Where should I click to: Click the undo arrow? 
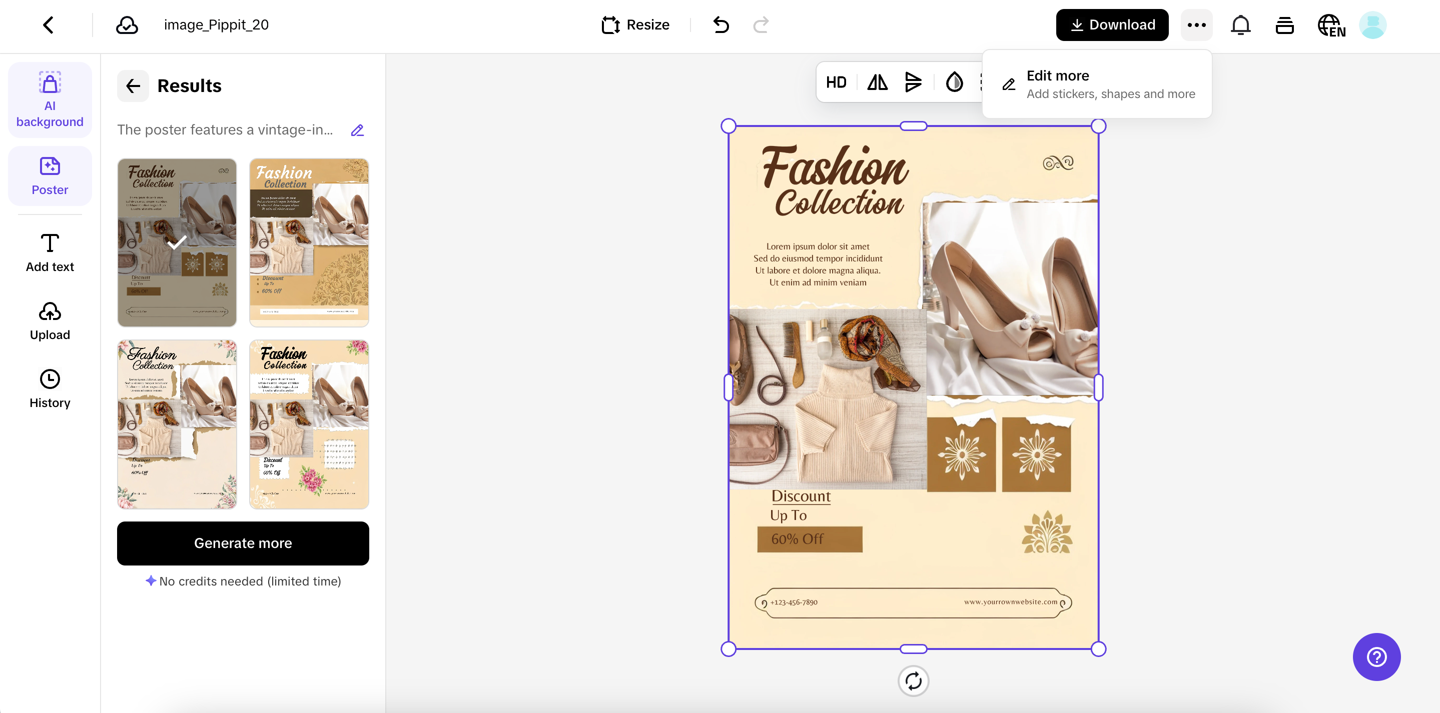click(x=721, y=25)
